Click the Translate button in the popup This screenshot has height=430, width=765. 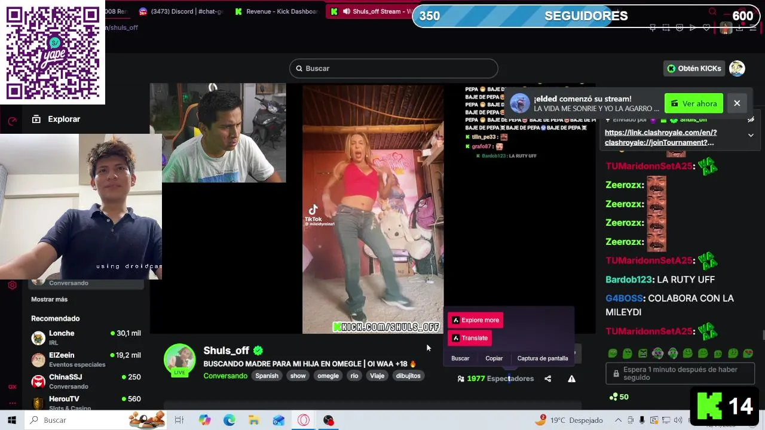click(x=470, y=338)
